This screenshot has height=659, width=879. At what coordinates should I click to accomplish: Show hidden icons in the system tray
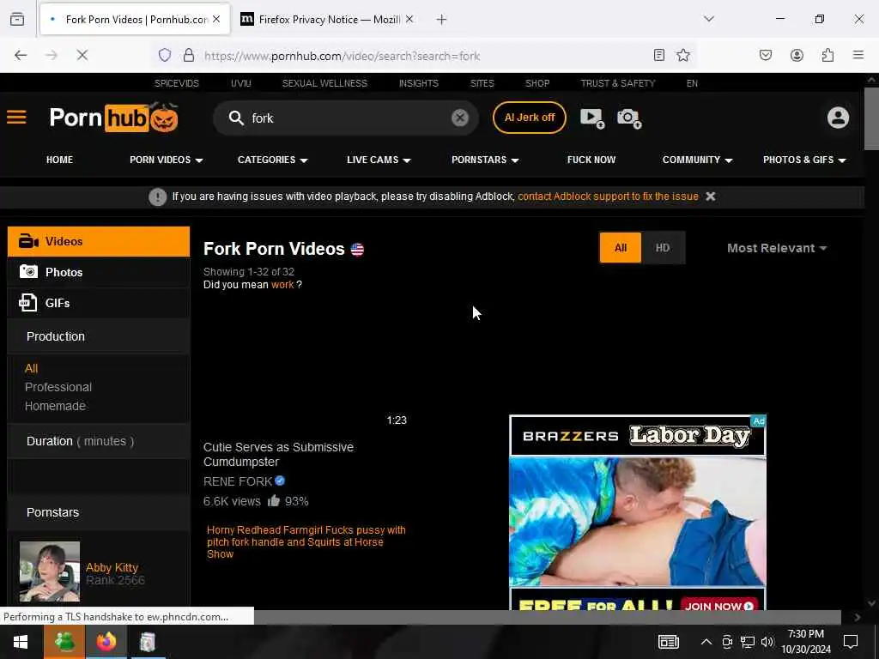point(706,642)
